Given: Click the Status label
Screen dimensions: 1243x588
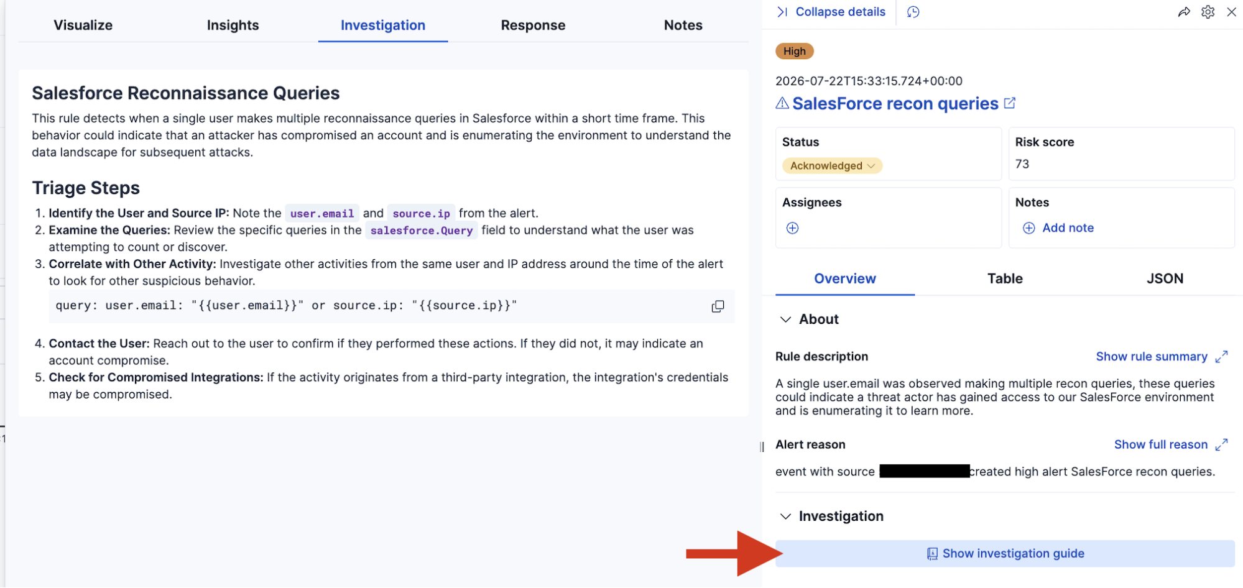Looking at the screenshot, I should pos(800,142).
